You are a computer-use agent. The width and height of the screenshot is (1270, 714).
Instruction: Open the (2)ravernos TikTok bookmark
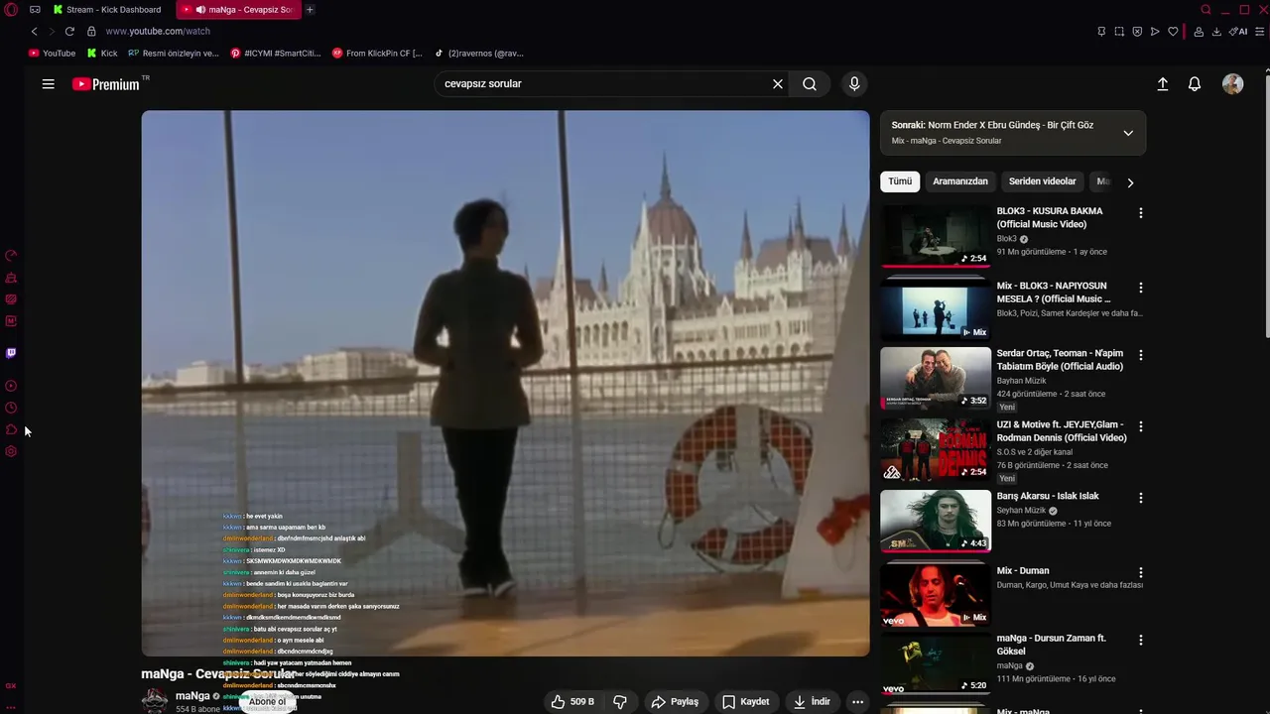pos(479,54)
